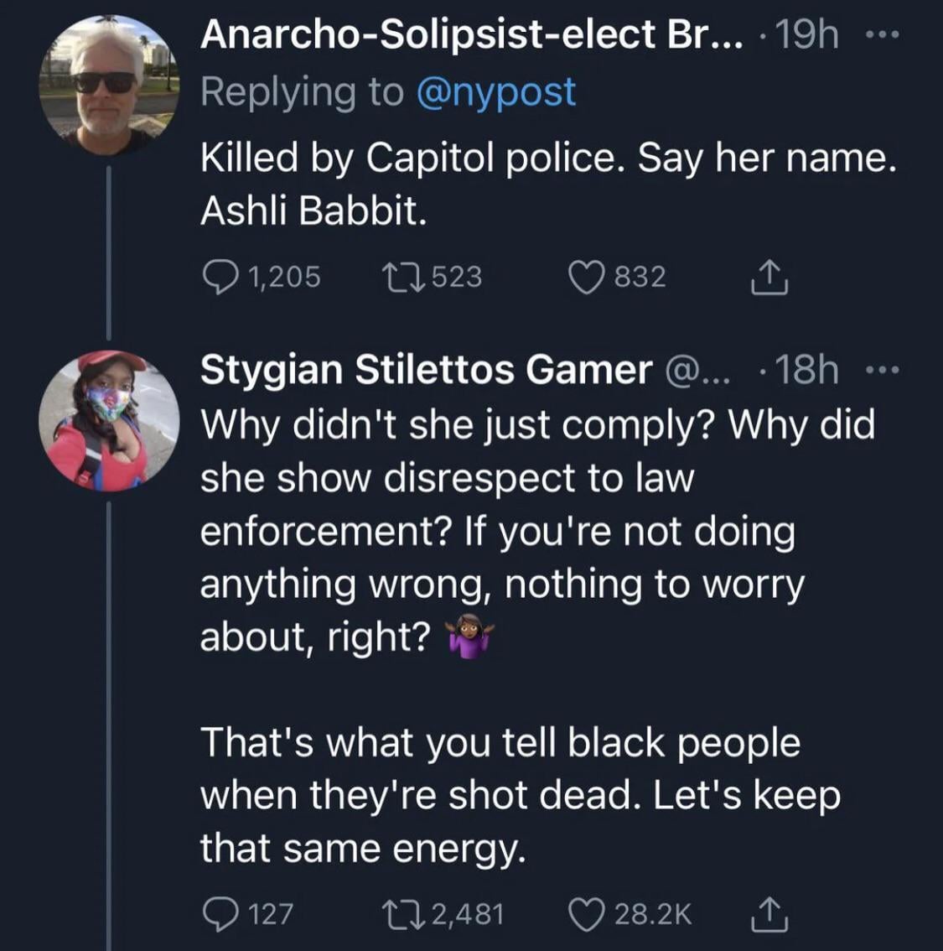
Task: View the sunglasses man profile picture
Action: [x=108, y=85]
